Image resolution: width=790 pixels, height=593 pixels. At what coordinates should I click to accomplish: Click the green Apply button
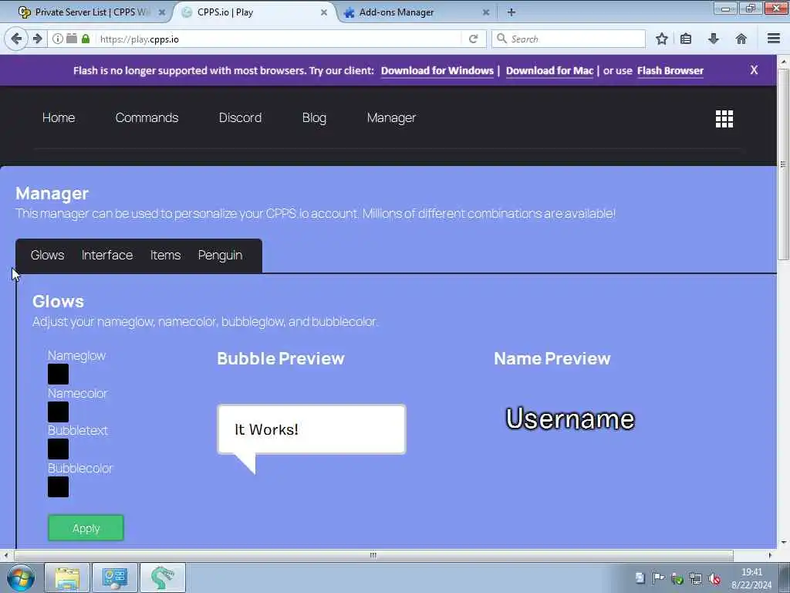point(86,528)
